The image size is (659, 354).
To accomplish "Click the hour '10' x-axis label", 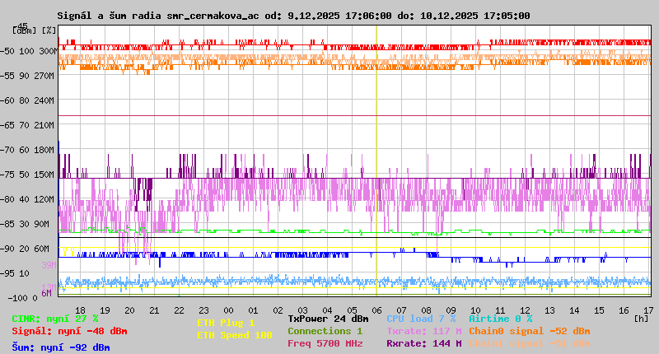I will (475, 310).
